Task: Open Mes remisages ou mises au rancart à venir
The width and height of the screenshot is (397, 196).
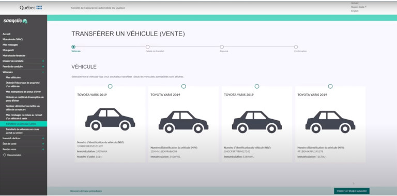Action: pyautogui.click(x=24, y=117)
